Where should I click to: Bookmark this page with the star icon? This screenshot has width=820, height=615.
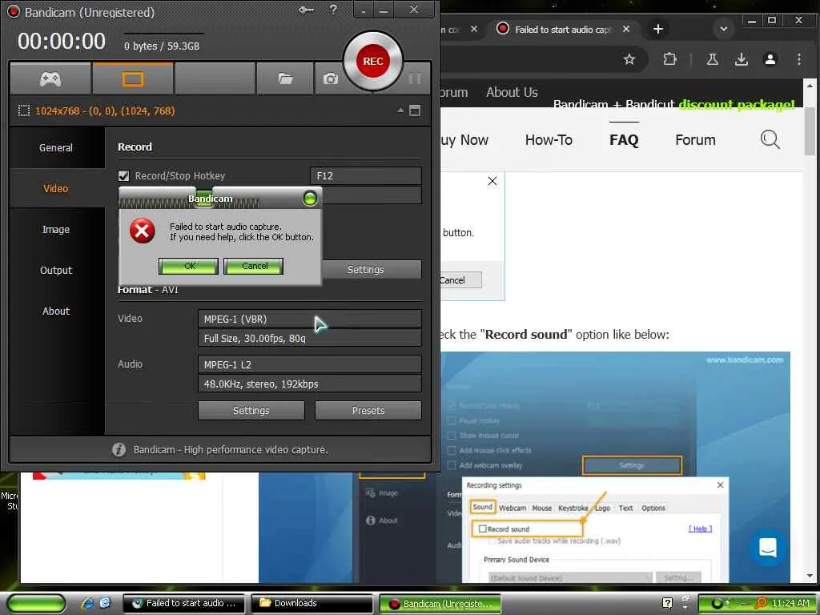(629, 59)
